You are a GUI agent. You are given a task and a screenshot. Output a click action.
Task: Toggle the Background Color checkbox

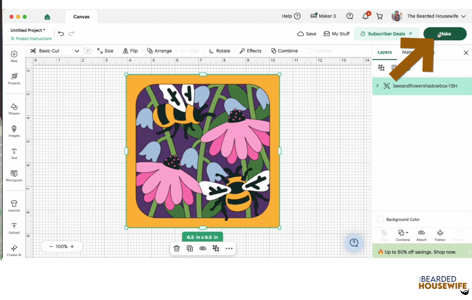click(381, 219)
